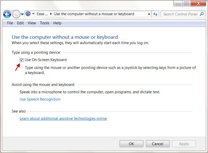Click the Search Control Panel field

pos(183,14)
